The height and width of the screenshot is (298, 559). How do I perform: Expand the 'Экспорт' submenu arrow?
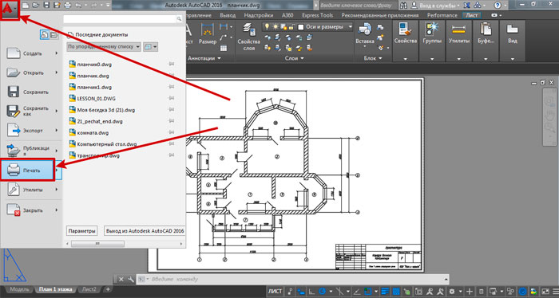[57, 131]
